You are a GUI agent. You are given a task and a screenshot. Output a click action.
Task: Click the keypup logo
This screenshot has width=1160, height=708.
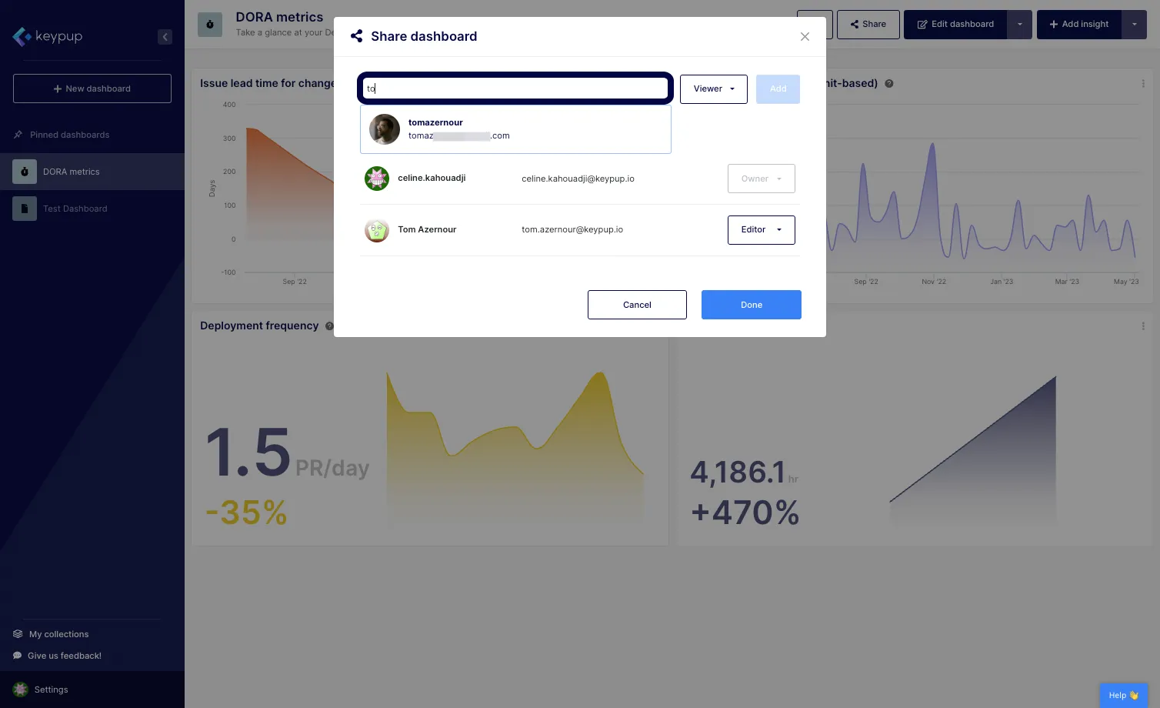(47, 36)
